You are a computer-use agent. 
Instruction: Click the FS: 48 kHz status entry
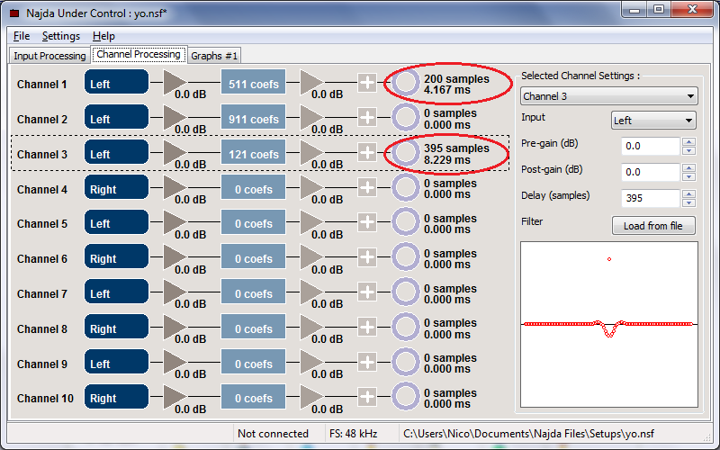(353, 434)
